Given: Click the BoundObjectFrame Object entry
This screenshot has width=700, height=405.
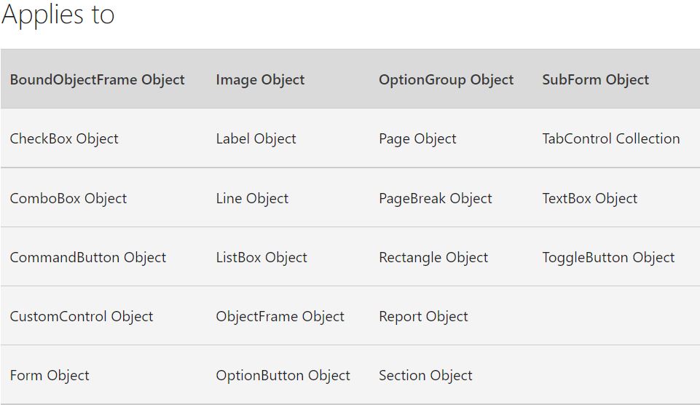Looking at the screenshot, I should tap(97, 80).
